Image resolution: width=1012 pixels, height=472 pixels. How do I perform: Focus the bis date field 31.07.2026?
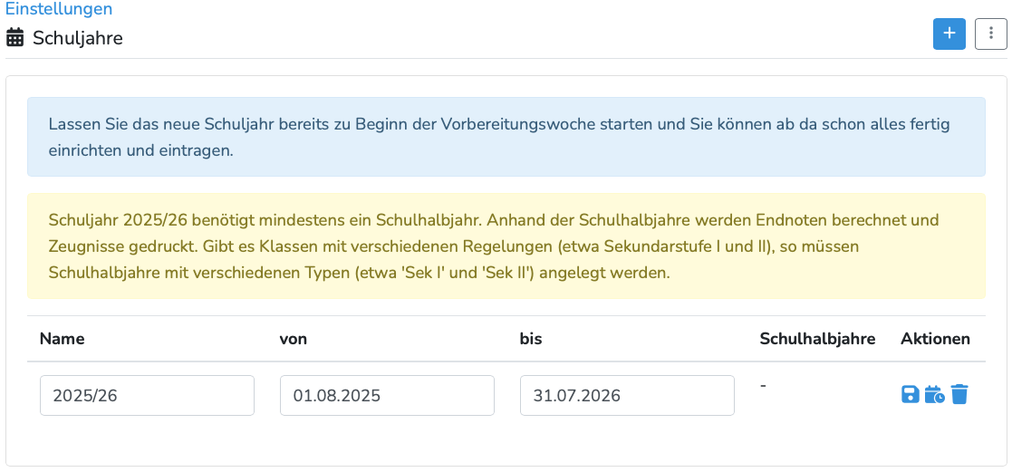[627, 396]
